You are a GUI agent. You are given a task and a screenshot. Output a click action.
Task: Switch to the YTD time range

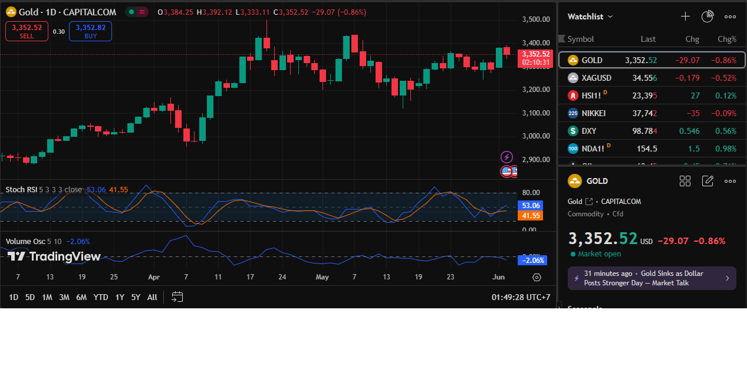coord(101,297)
